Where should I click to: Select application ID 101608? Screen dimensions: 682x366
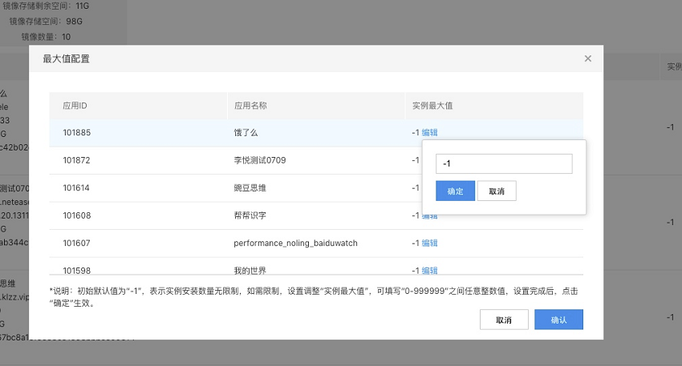(76, 215)
